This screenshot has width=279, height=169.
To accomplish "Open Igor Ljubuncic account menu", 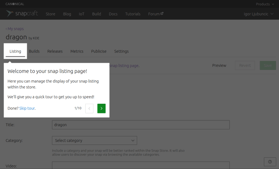I will [x=258, y=14].
